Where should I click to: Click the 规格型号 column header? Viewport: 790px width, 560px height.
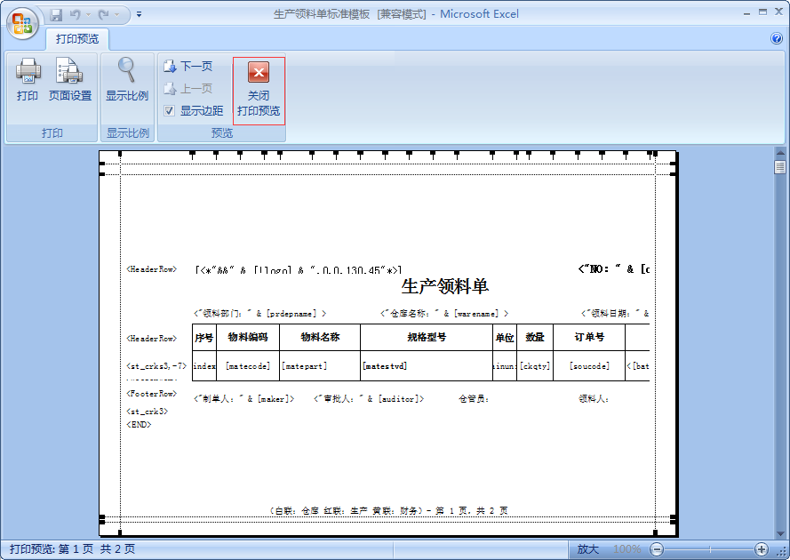[x=427, y=337]
